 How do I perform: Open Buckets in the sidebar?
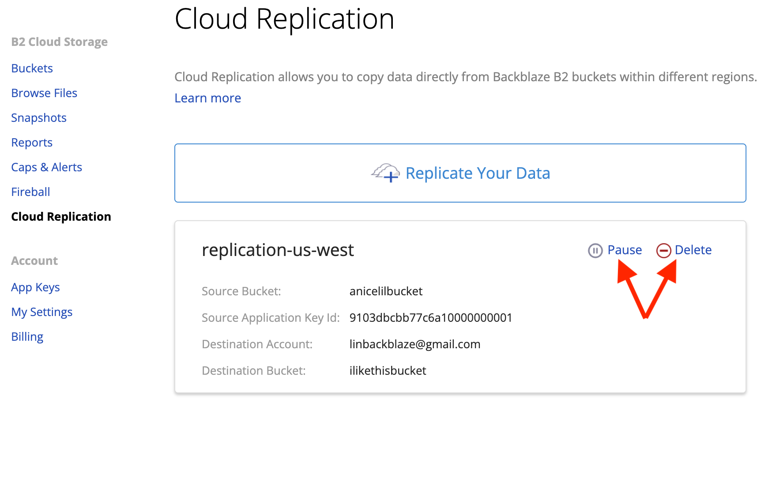[x=32, y=68]
